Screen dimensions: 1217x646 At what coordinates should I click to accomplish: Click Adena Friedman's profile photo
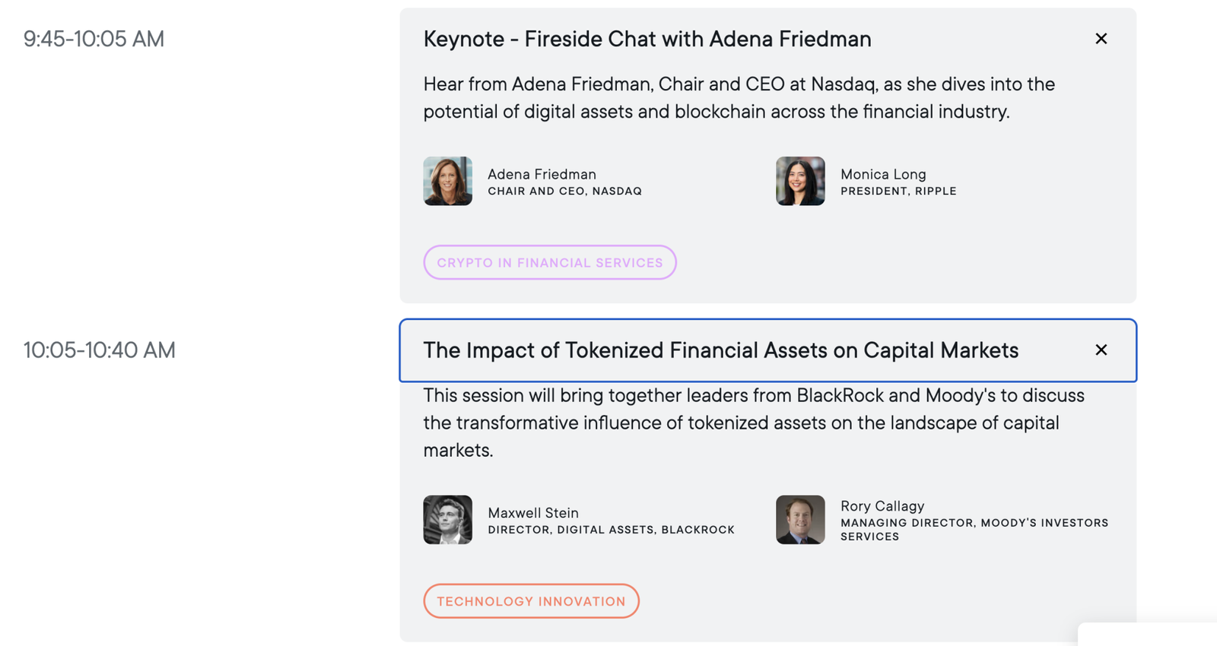tap(447, 181)
